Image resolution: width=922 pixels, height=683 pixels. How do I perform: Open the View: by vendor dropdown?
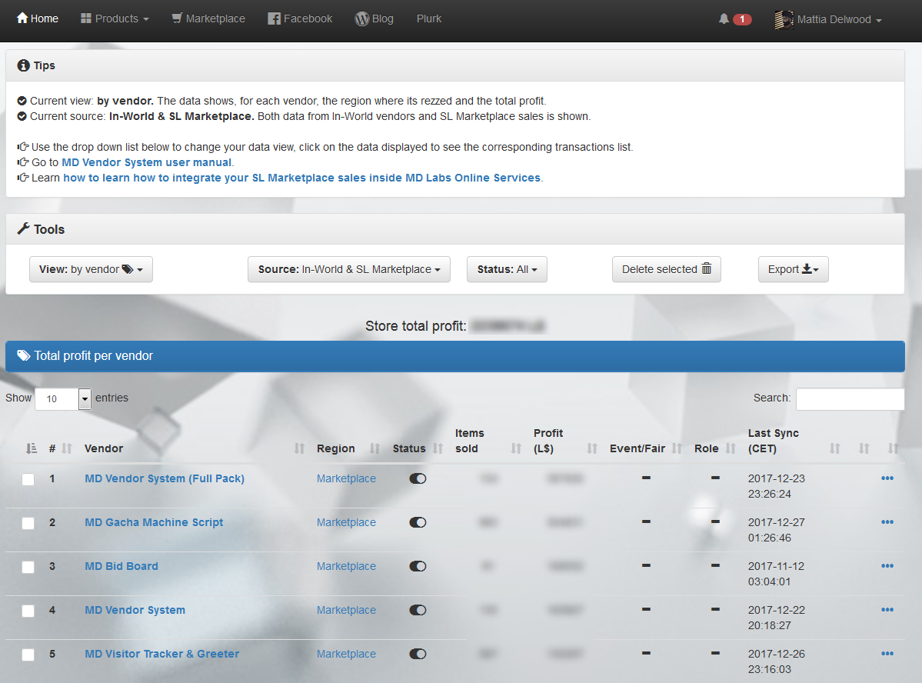(92, 269)
